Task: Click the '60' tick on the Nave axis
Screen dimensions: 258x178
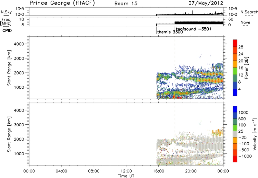Action: [231, 19]
